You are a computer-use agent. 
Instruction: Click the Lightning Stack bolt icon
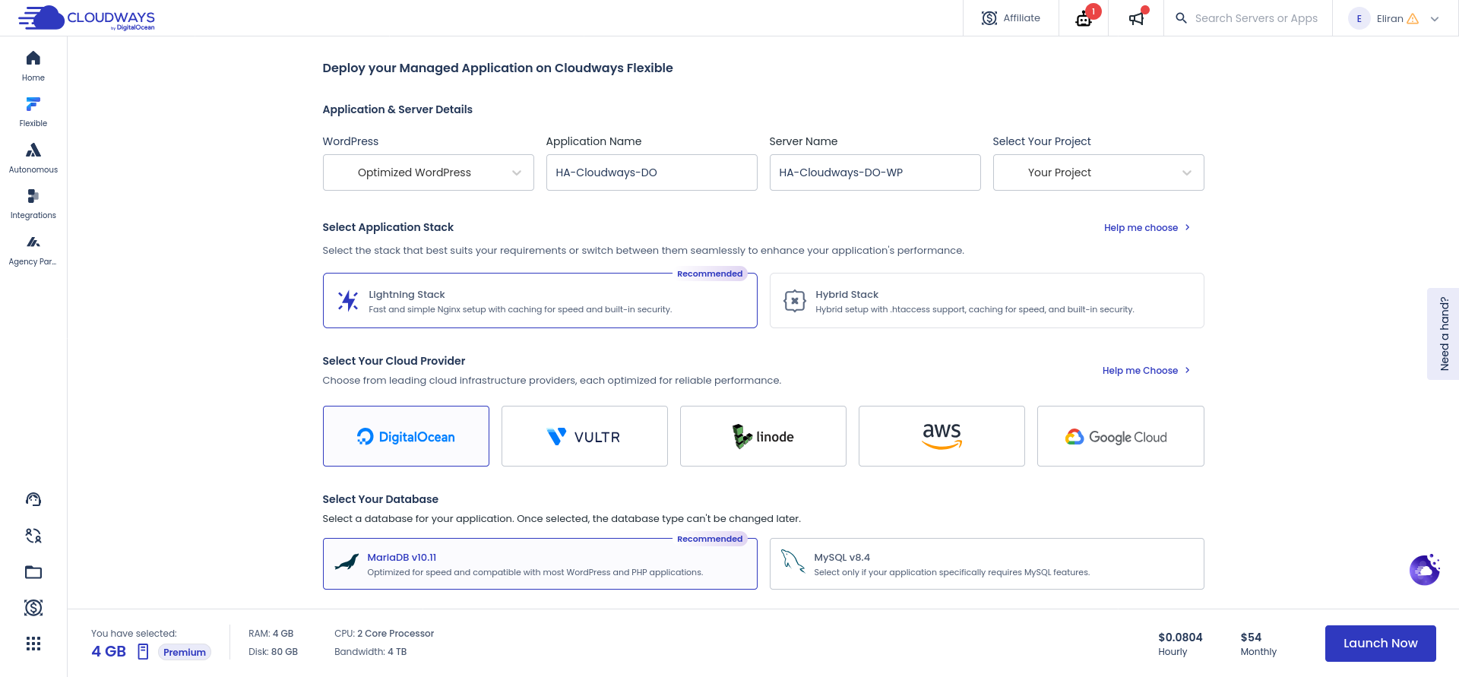coord(348,301)
